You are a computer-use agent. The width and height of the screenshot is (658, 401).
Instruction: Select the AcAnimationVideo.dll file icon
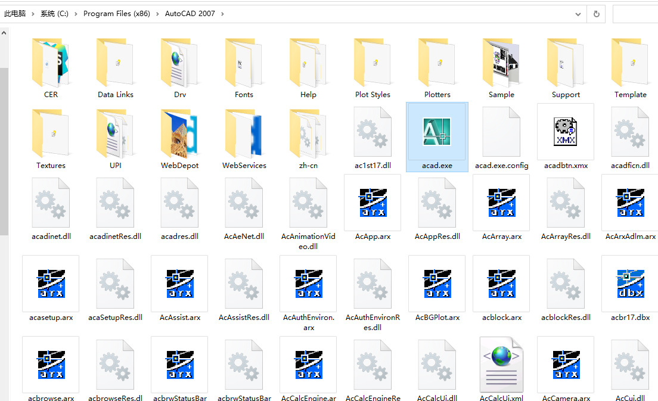coord(309,203)
